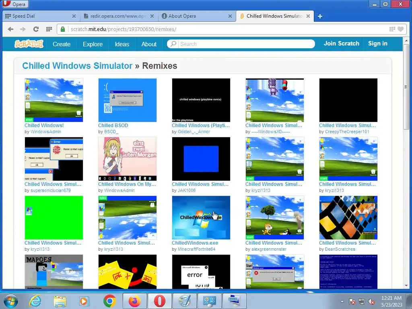Open the Ideas menu item
Screen dimensions: 412x309
pos(122,44)
